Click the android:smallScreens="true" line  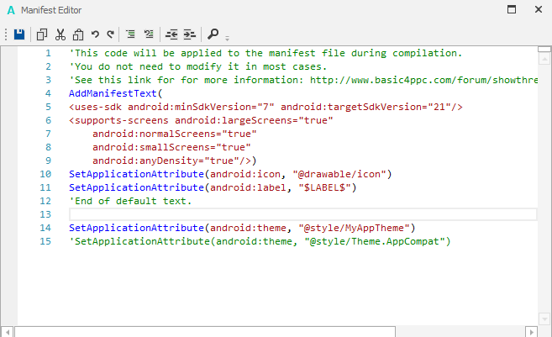point(171,147)
